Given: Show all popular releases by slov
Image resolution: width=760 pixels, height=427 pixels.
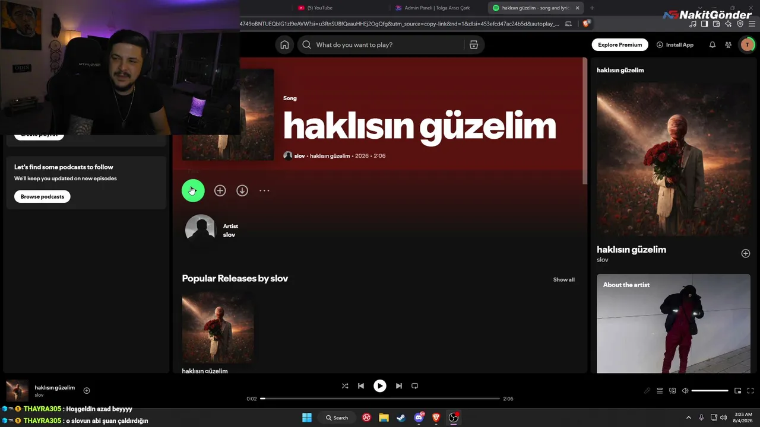Looking at the screenshot, I should coord(564,280).
